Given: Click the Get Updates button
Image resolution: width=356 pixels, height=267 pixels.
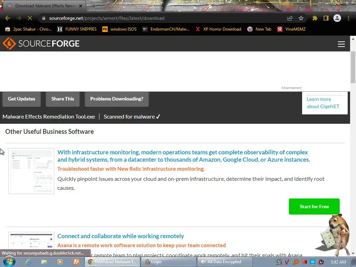Looking at the screenshot, I should (x=22, y=99).
